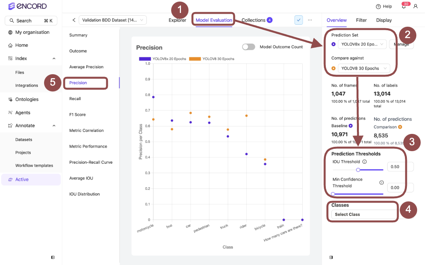Click the Active icon in sidebar
Screen dimensions: 425x265
click(10, 179)
